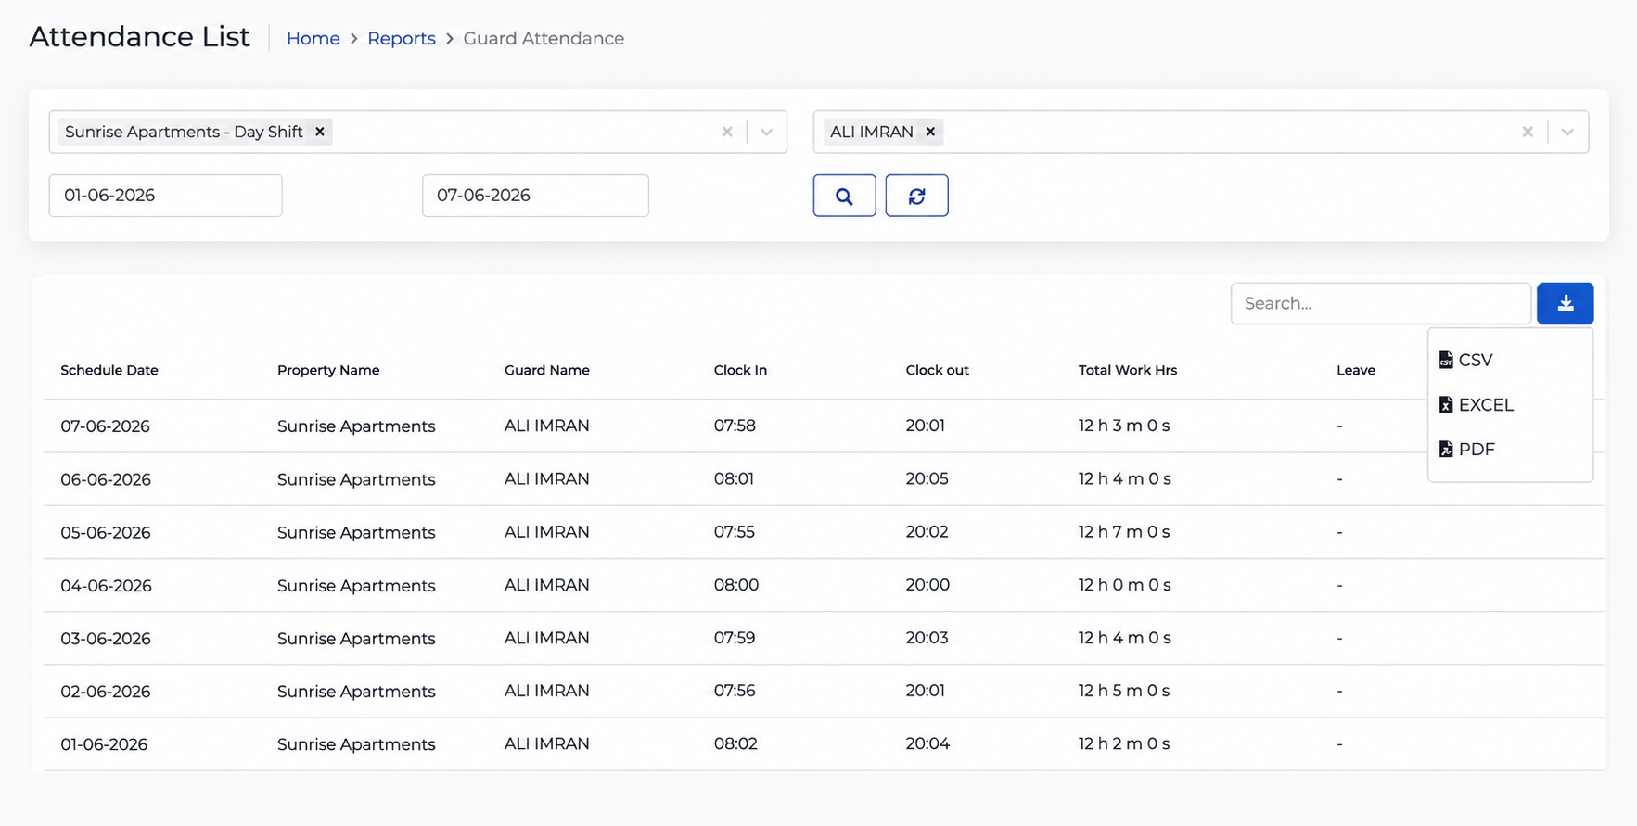Click the magnifier search button
1637x826 pixels.
point(844,196)
